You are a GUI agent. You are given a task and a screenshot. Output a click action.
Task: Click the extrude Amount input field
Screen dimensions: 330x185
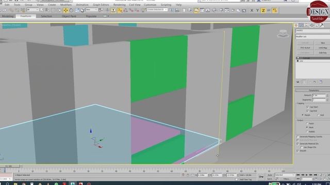[x=319, y=95]
